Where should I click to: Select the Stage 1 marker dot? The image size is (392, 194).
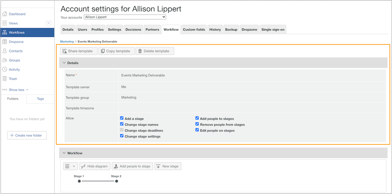pos(79,181)
